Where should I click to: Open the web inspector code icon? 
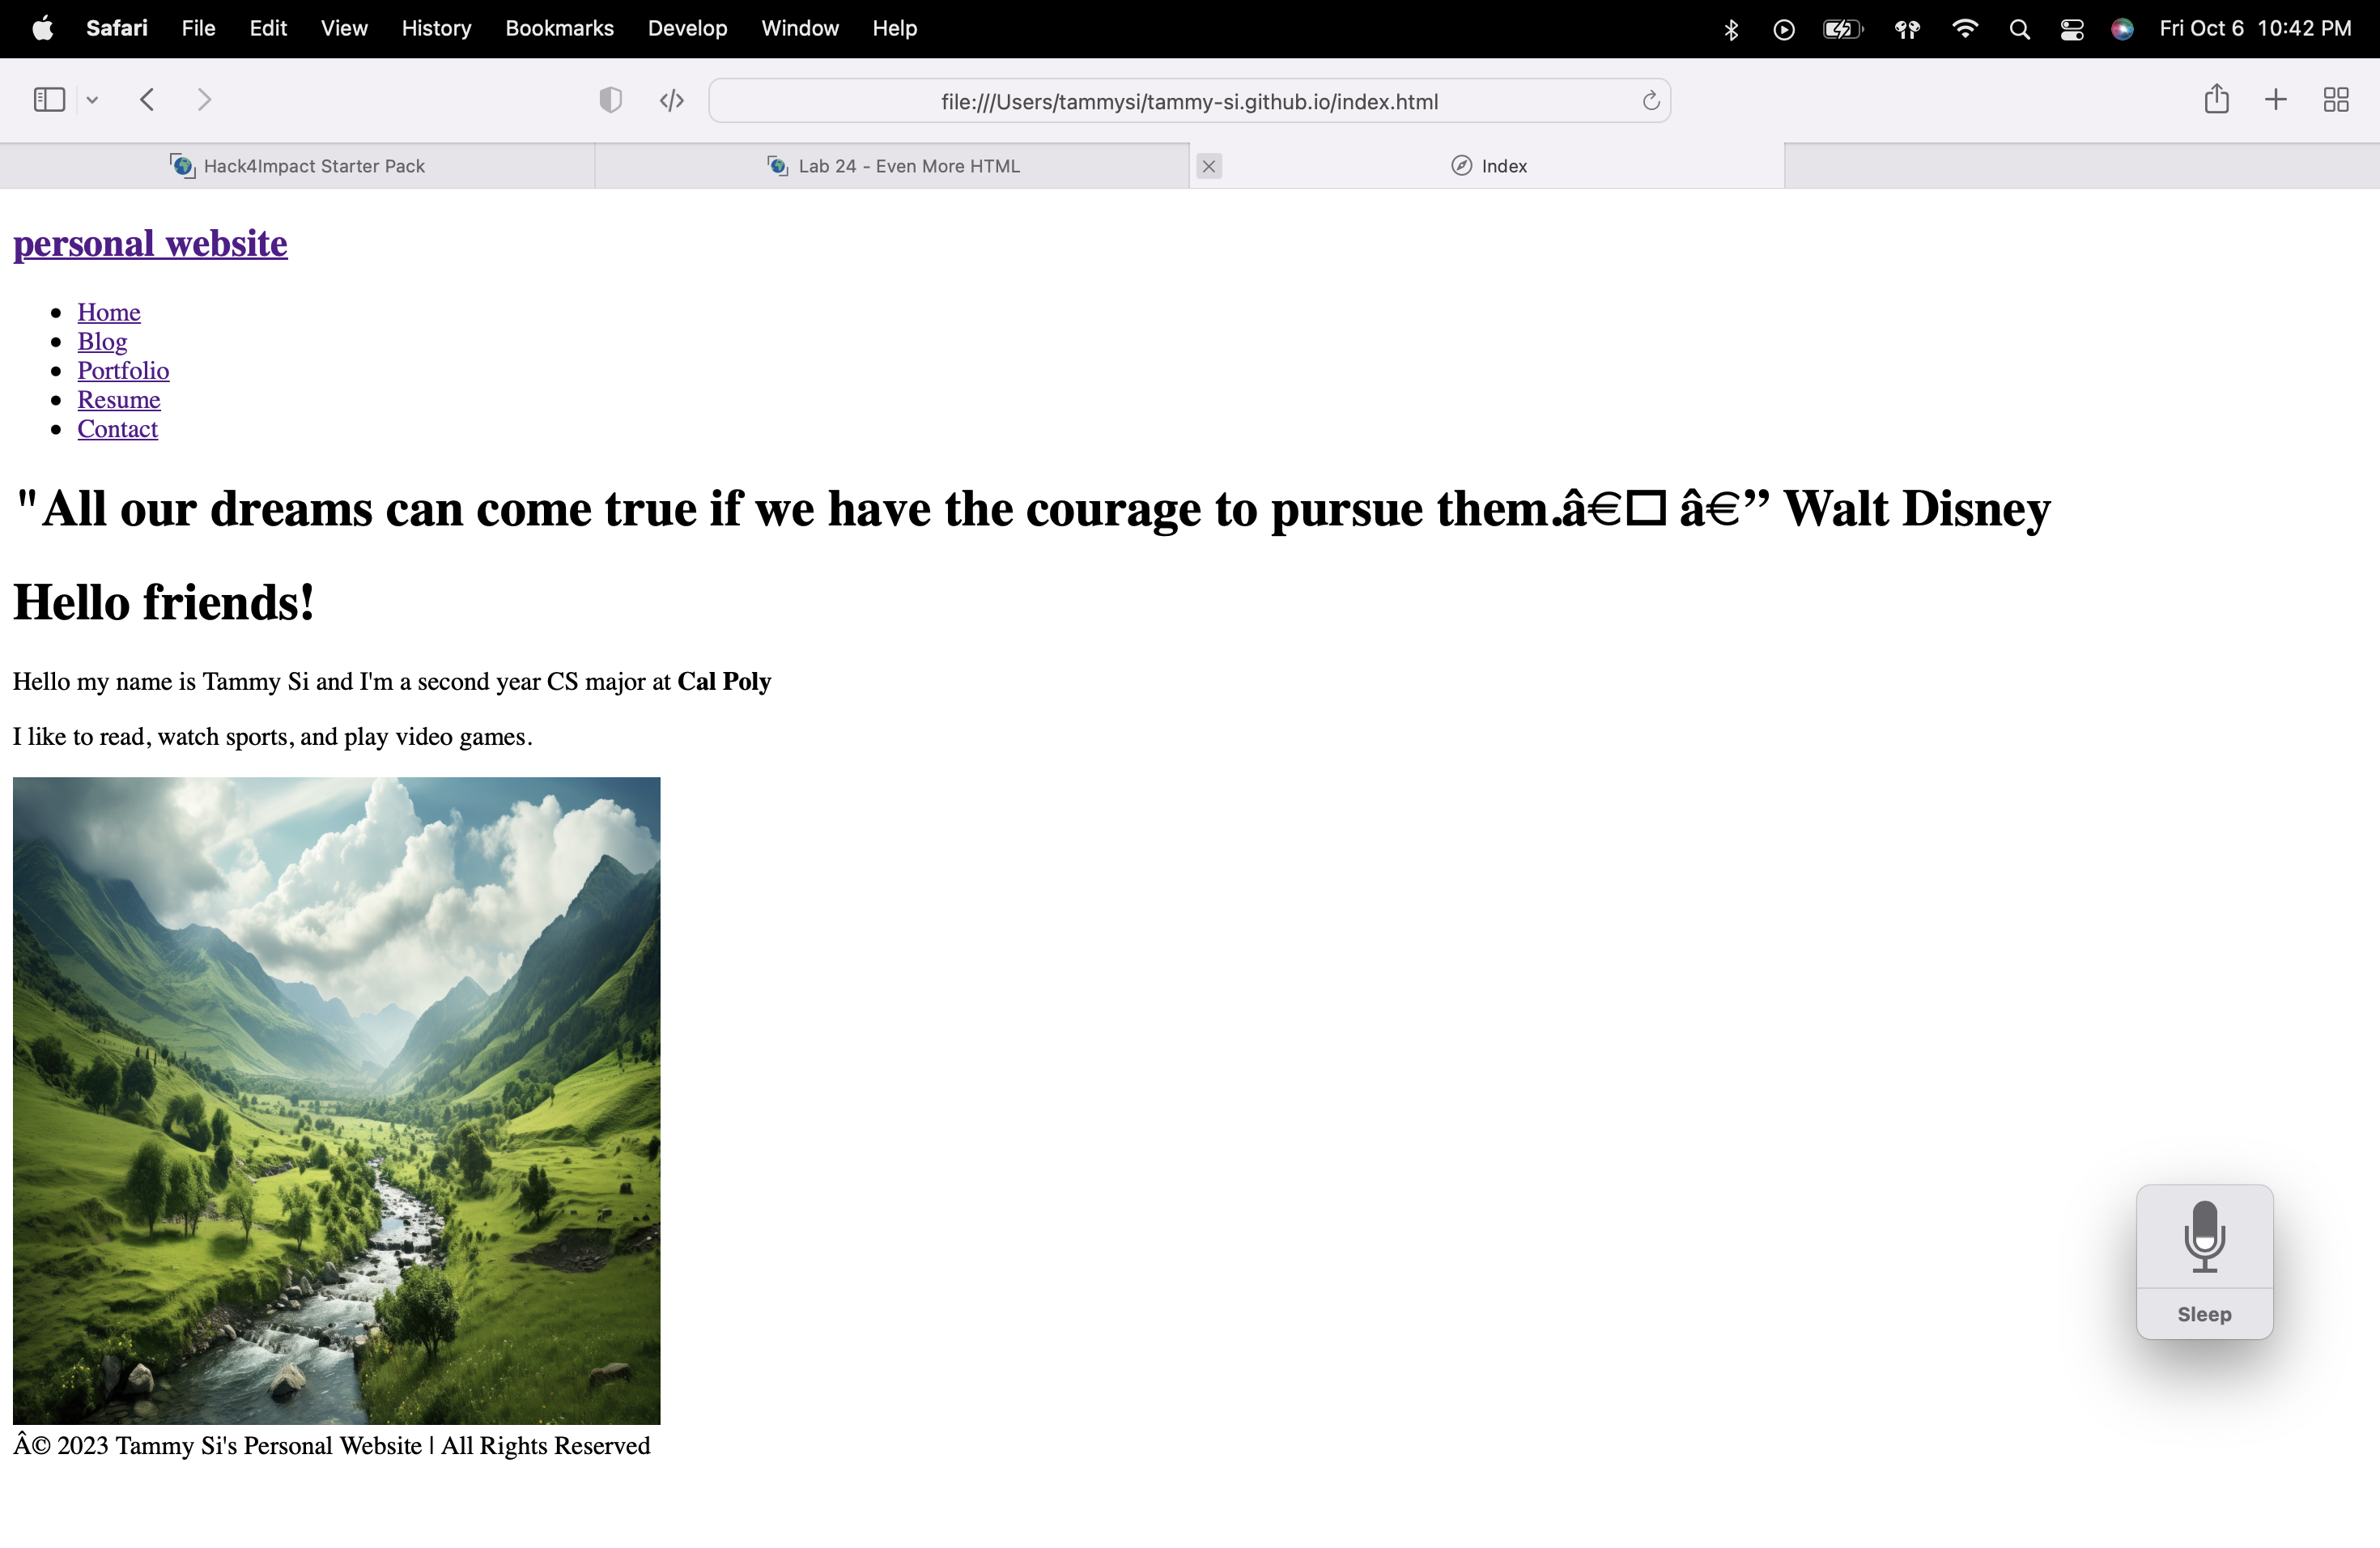point(671,100)
